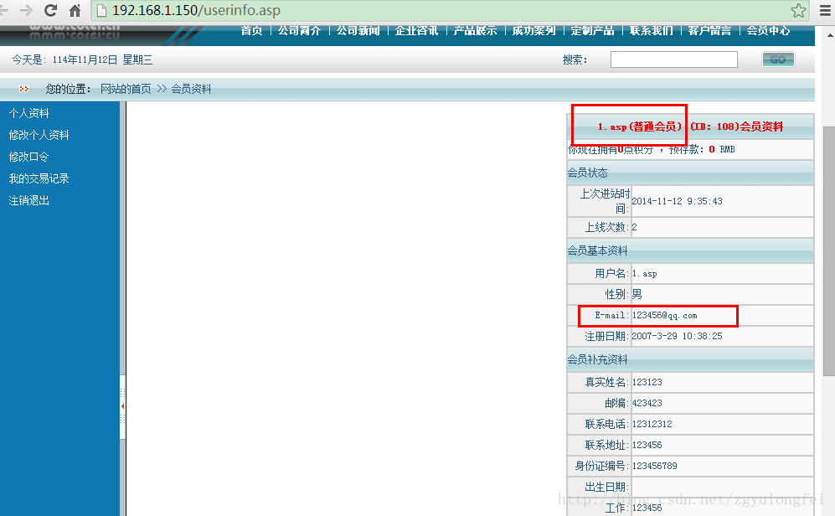Go to the browser home page icon
835x516 pixels.
pos(75,10)
